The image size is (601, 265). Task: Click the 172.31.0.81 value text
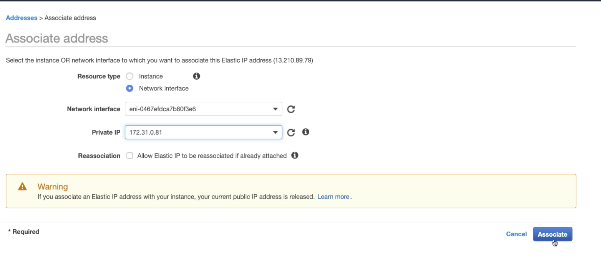click(x=146, y=132)
